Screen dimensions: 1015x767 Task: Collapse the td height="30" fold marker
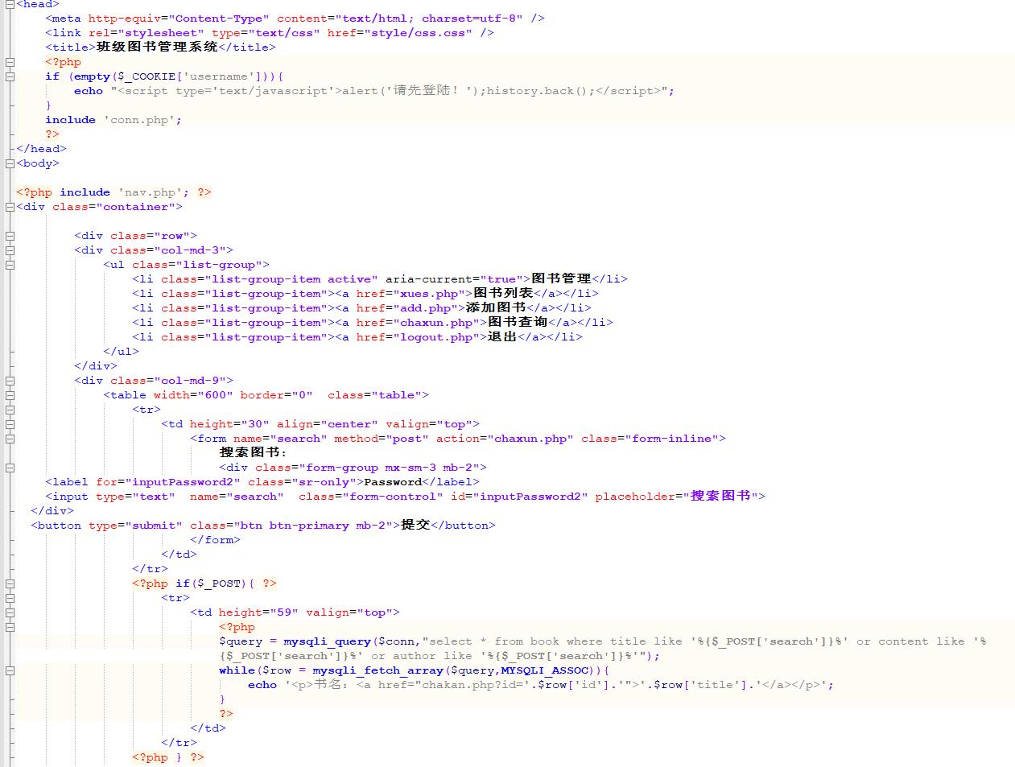(x=10, y=424)
